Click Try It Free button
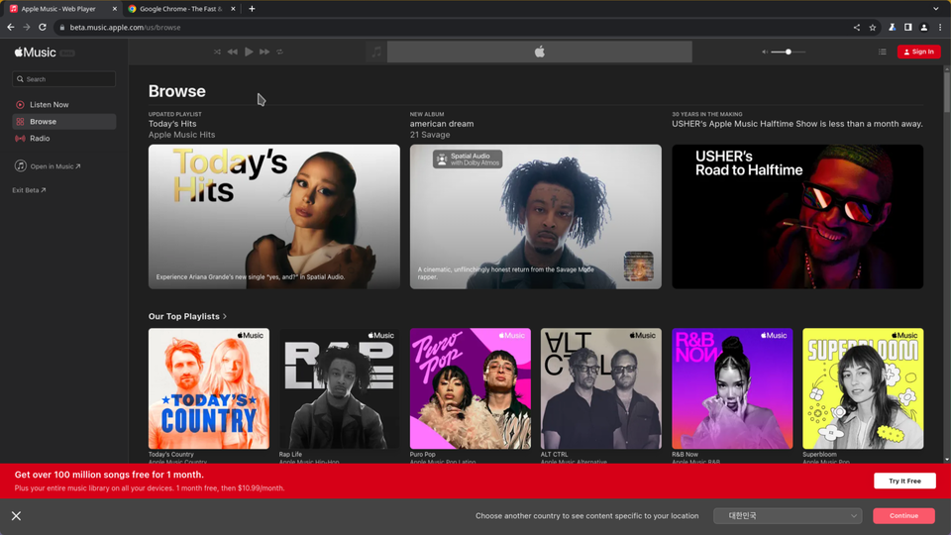 point(904,481)
